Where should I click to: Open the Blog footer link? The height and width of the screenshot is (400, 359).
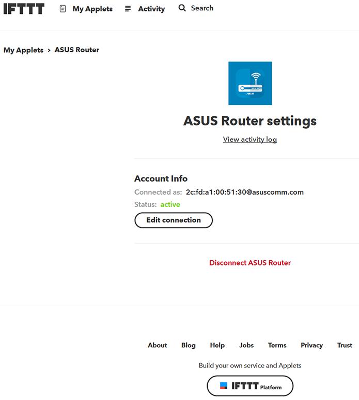click(x=189, y=345)
